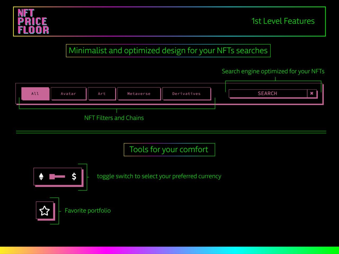Click 'NFT Filters and Chains' caption
Viewport: 339px width, 254px height.
coord(114,118)
